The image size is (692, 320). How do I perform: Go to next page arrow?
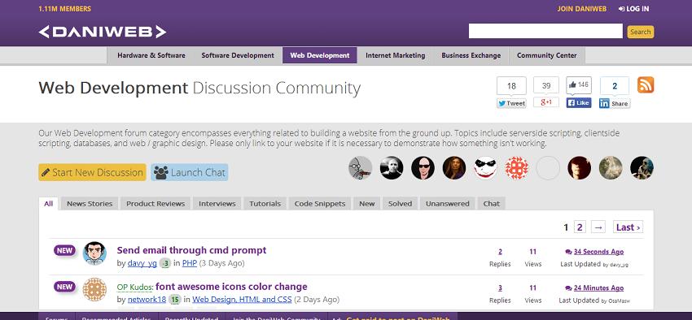pos(598,227)
